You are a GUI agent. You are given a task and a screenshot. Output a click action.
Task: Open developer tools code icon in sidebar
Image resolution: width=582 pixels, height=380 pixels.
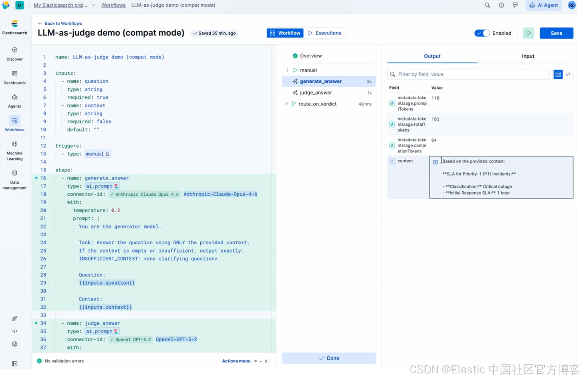[14, 331]
